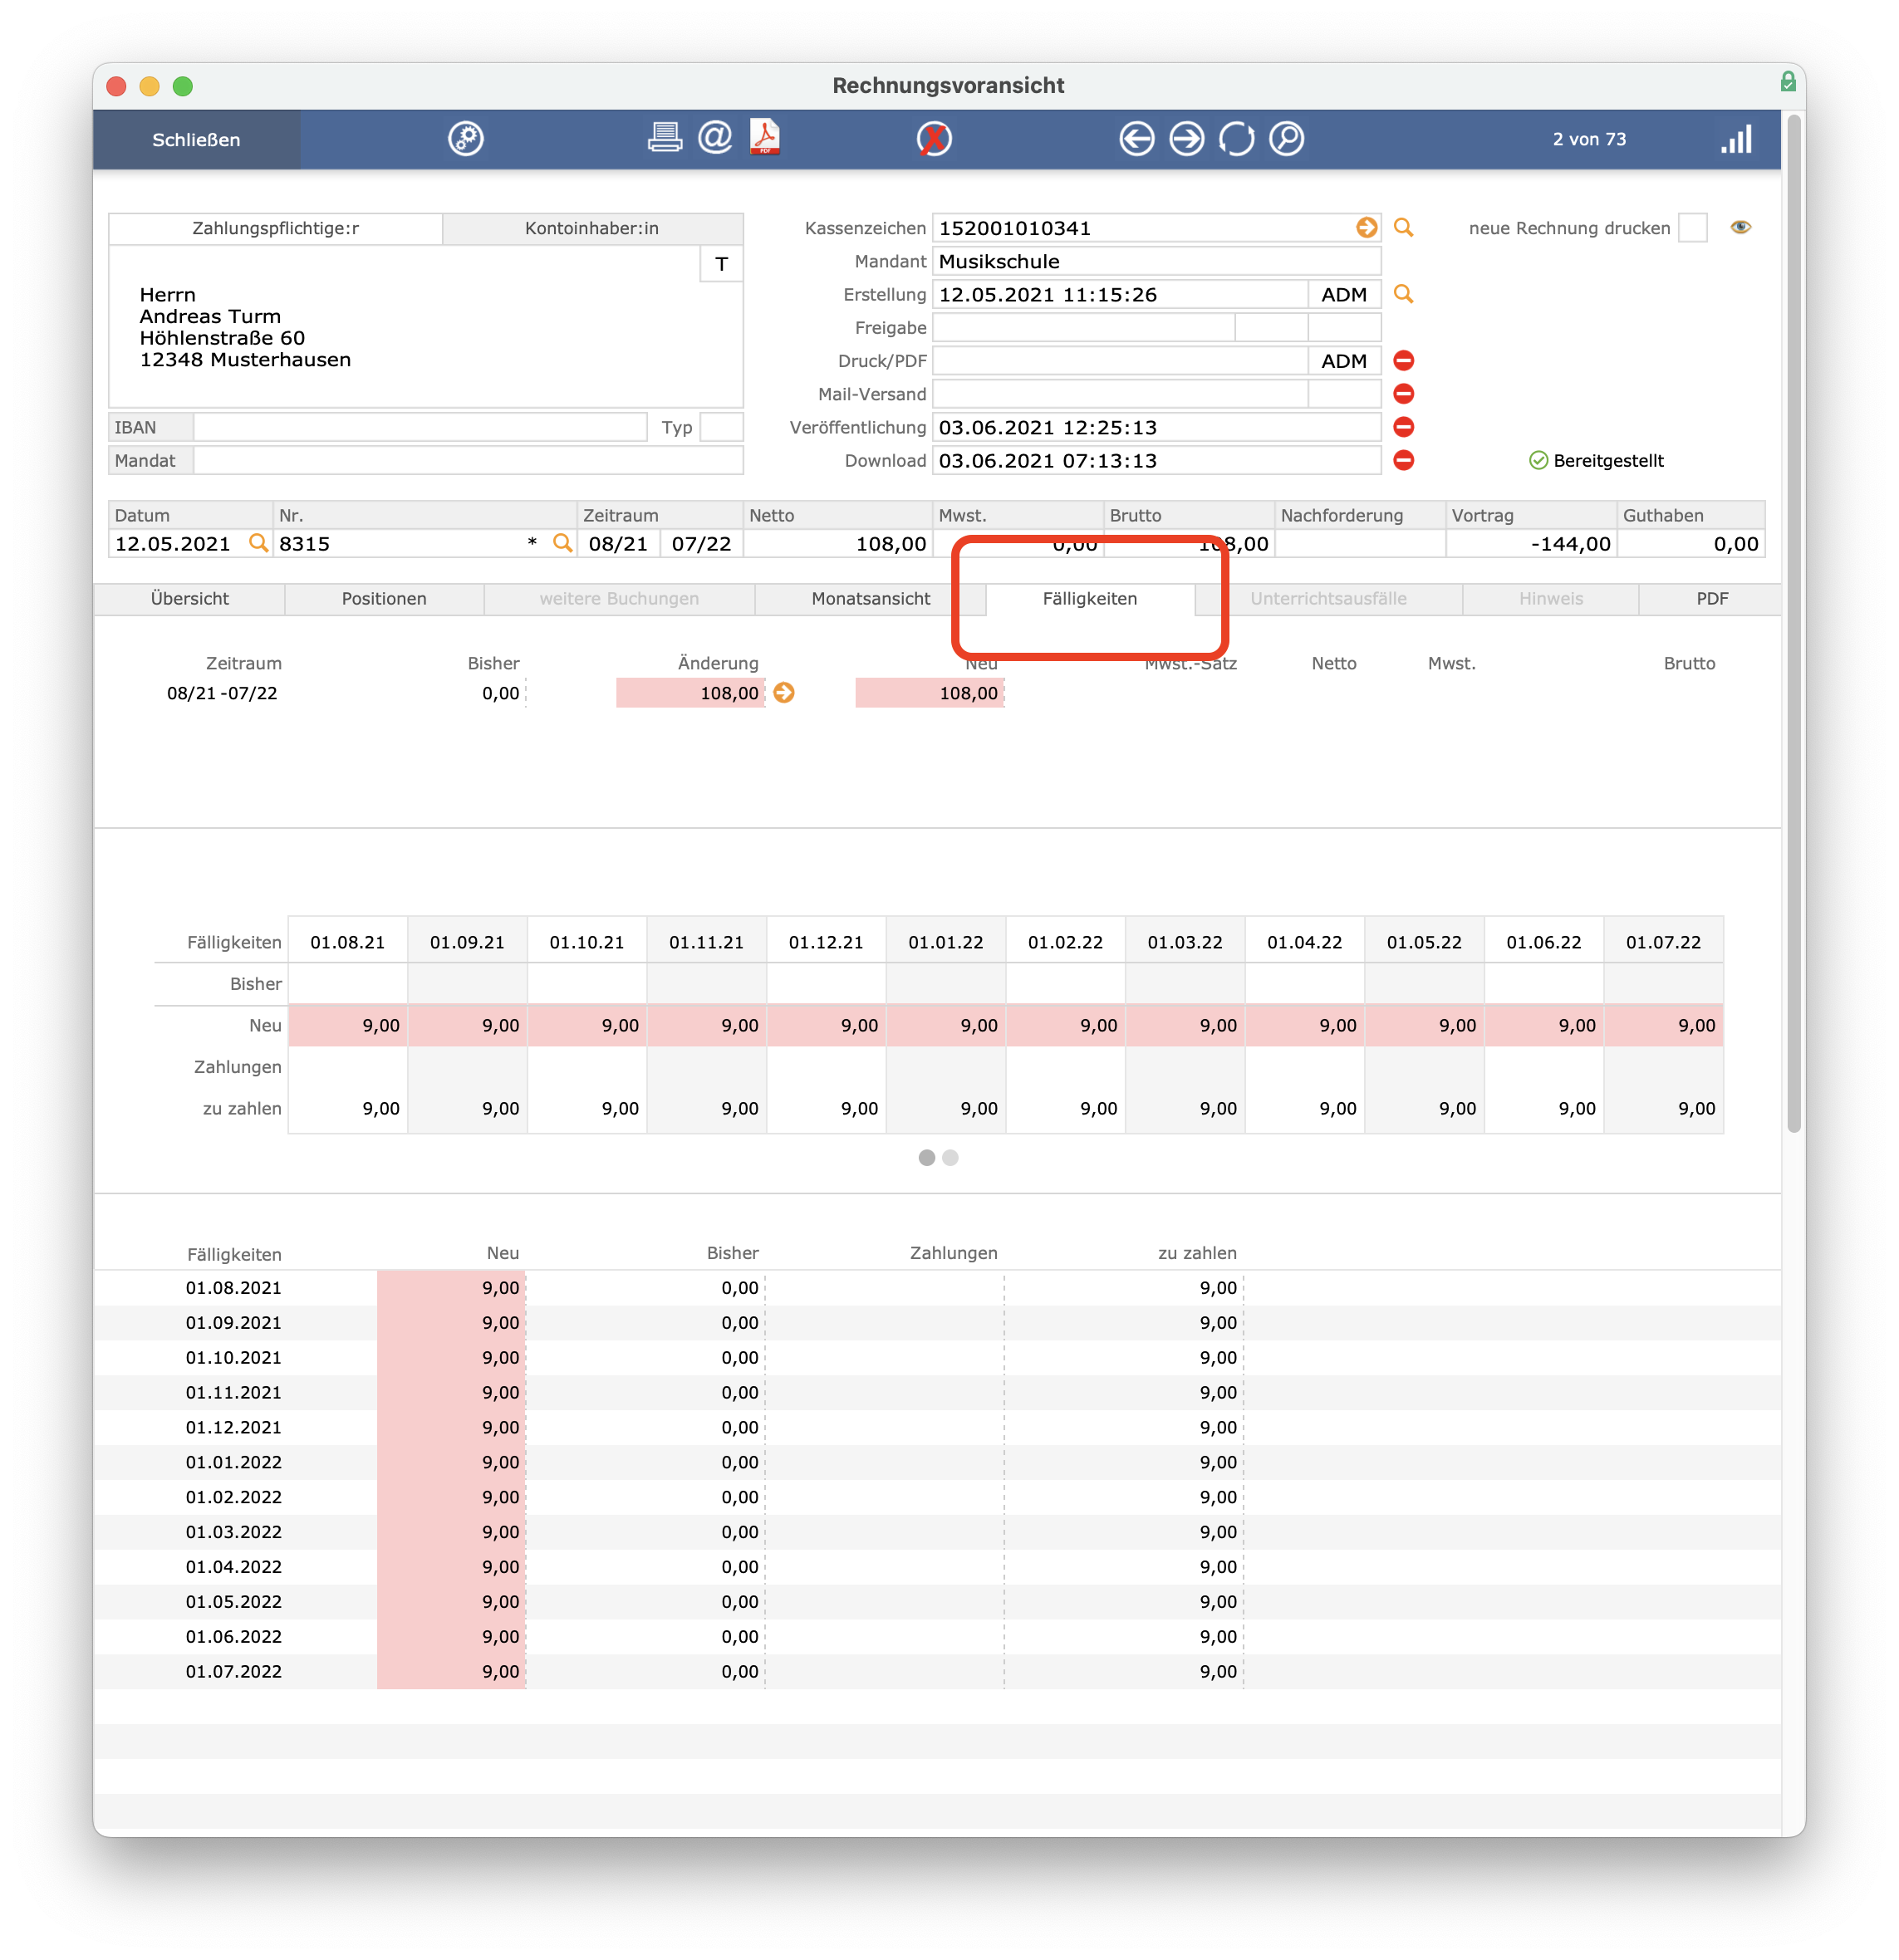Click the Schließen button
1899x1960 pixels.
(196, 140)
